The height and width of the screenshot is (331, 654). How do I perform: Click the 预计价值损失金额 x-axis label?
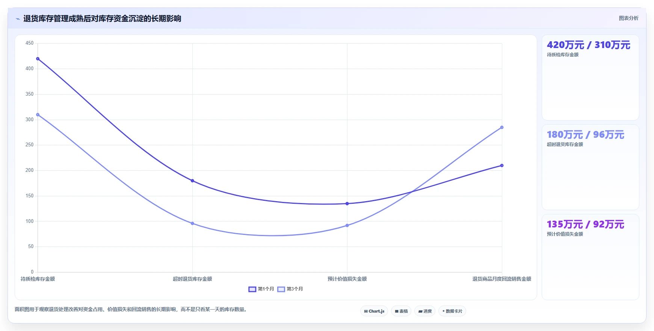click(x=347, y=279)
